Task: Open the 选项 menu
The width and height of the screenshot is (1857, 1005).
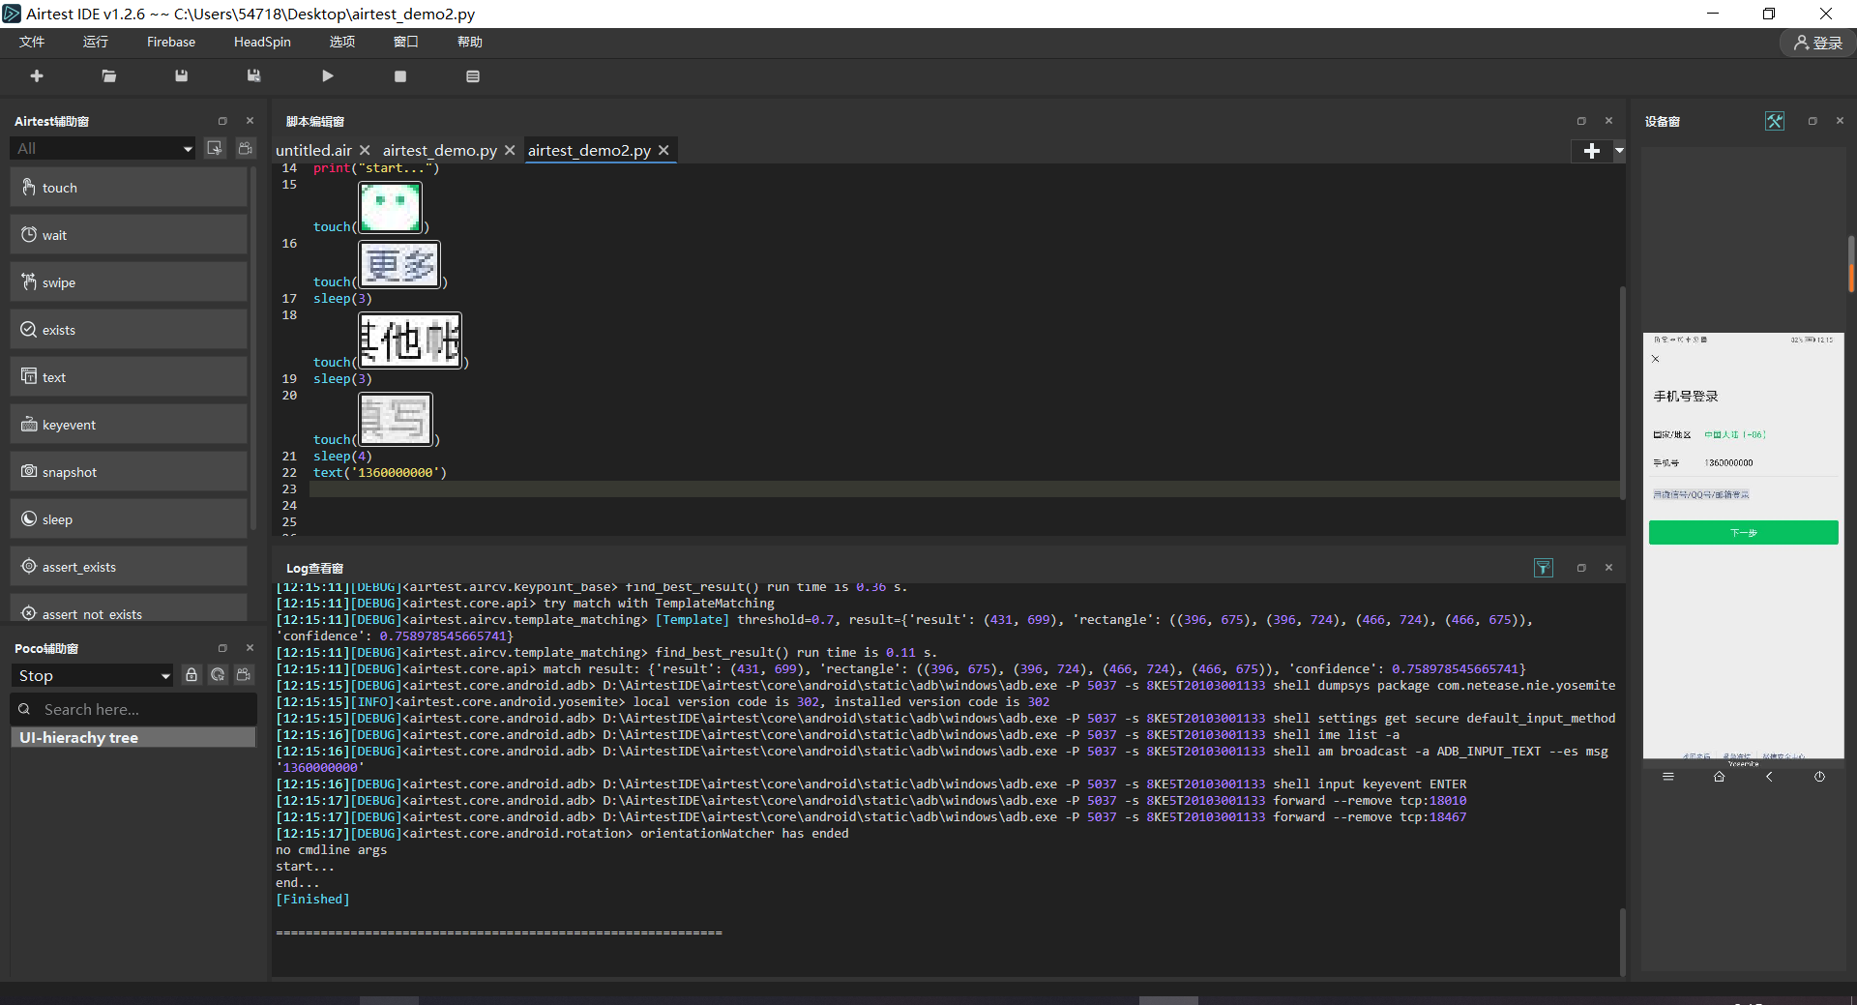Action: (342, 42)
